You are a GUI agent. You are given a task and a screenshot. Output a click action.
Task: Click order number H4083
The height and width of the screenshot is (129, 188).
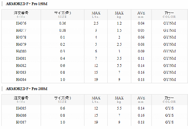click(21, 72)
